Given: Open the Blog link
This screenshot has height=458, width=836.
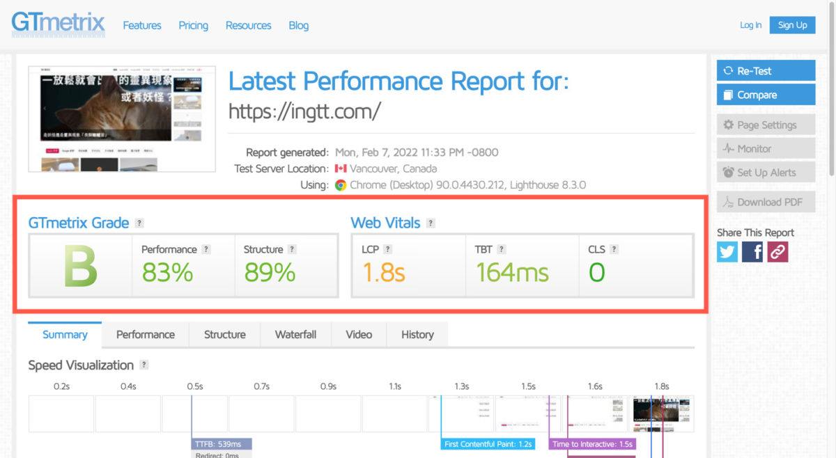Looking at the screenshot, I should coord(298,25).
